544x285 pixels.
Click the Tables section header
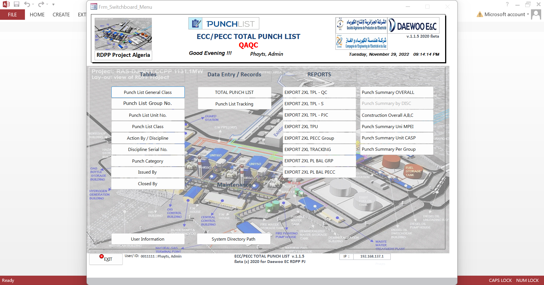coord(148,75)
